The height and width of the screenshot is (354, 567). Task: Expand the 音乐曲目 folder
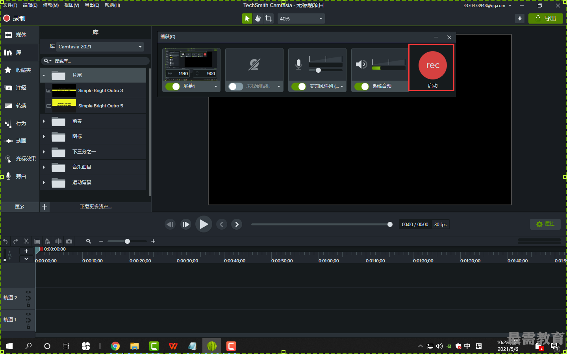click(x=44, y=167)
